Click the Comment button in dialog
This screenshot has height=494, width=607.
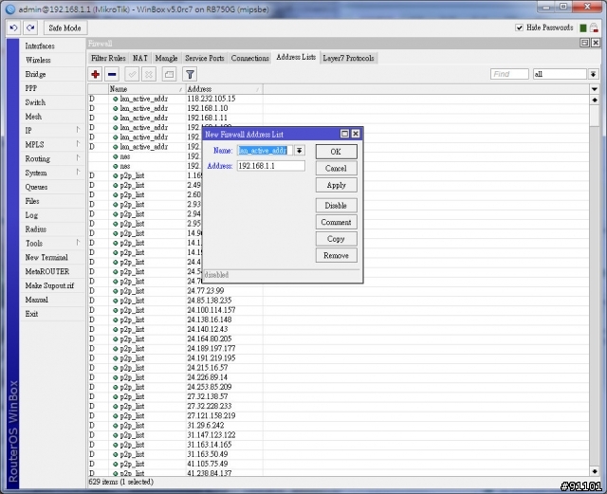pyautogui.click(x=336, y=222)
